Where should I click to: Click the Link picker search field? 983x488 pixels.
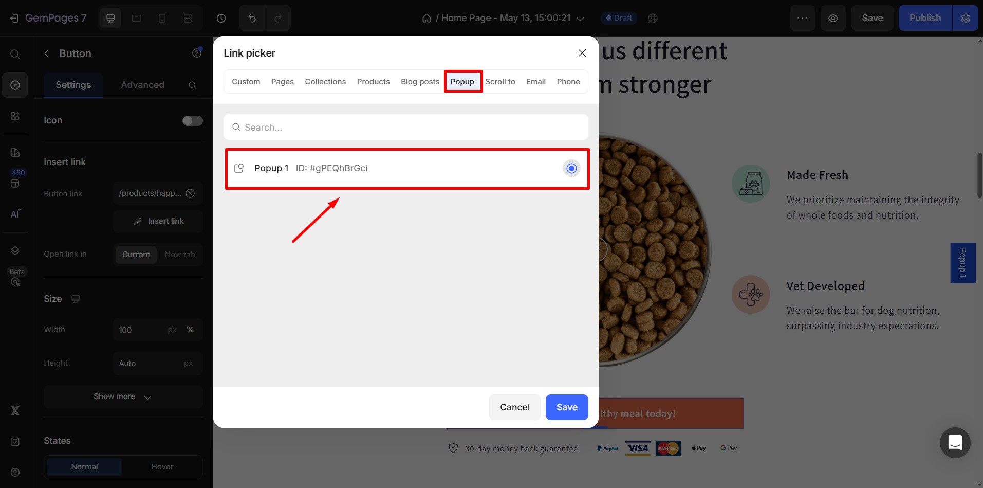pos(405,127)
